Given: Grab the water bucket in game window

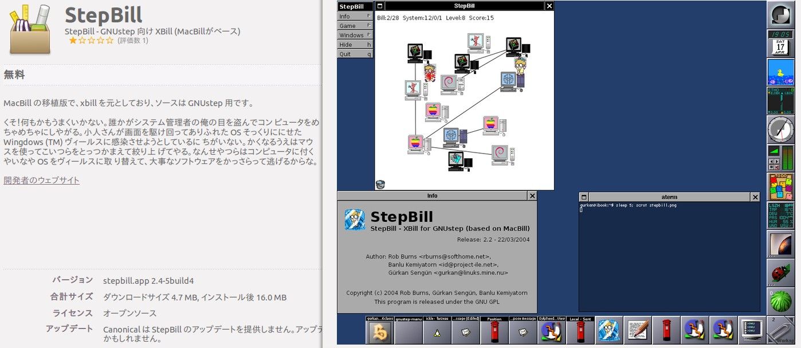Looking at the screenshot, I should click(380, 184).
